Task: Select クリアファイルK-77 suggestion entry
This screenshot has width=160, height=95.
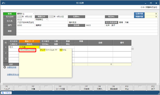Action: (48, 50)
